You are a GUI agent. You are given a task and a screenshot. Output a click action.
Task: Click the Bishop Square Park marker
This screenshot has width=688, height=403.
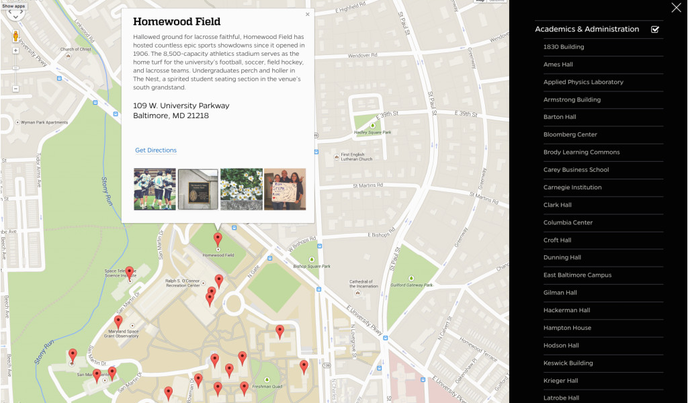tap(312, 260)
